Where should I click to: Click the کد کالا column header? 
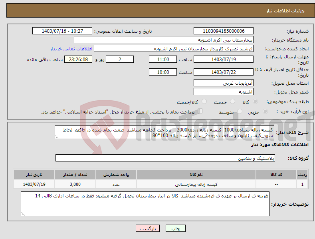(276, 175)
